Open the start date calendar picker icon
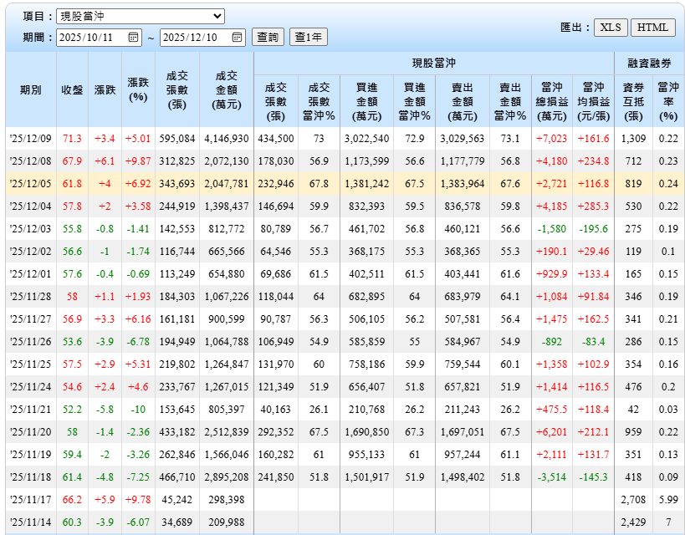This screenshot has width=685, height=535. [133, 38]
